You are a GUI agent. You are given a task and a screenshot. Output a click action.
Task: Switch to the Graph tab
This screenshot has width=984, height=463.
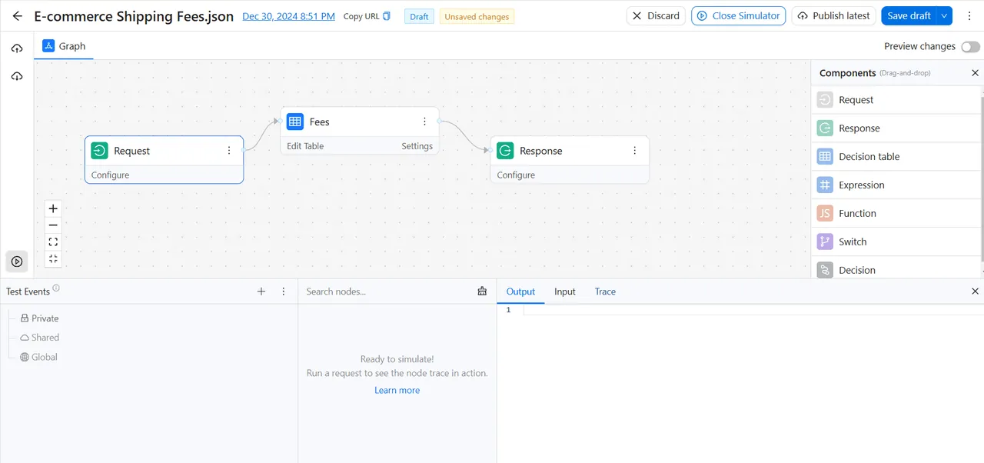[x=64, y=46]
